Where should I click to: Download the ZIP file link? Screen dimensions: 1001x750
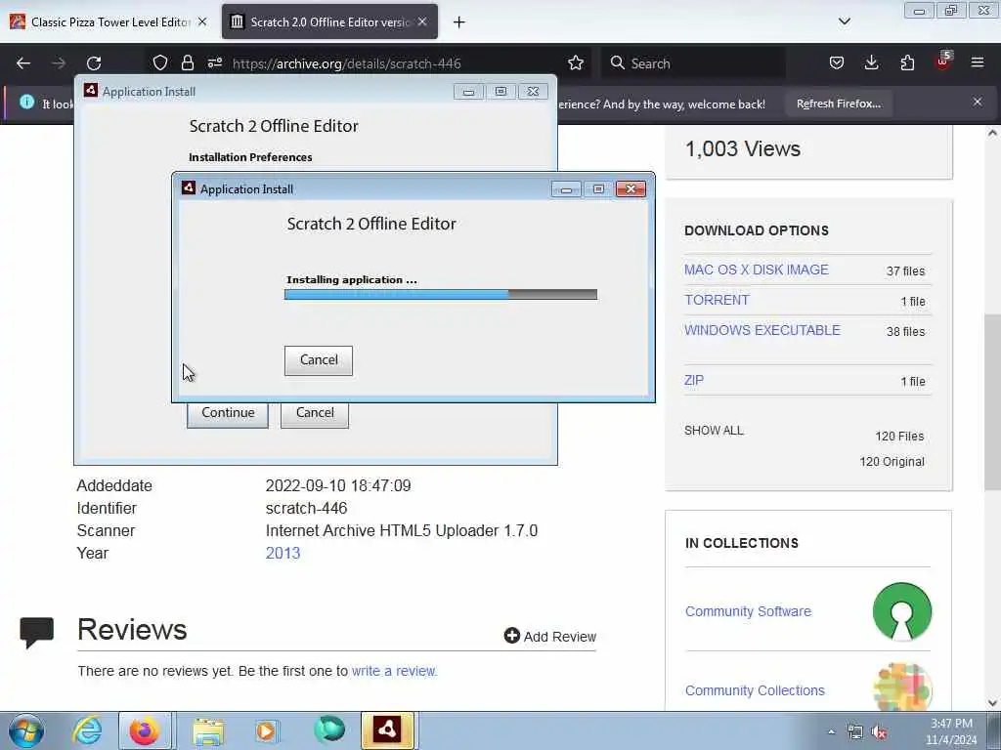(x=694, y=380)
